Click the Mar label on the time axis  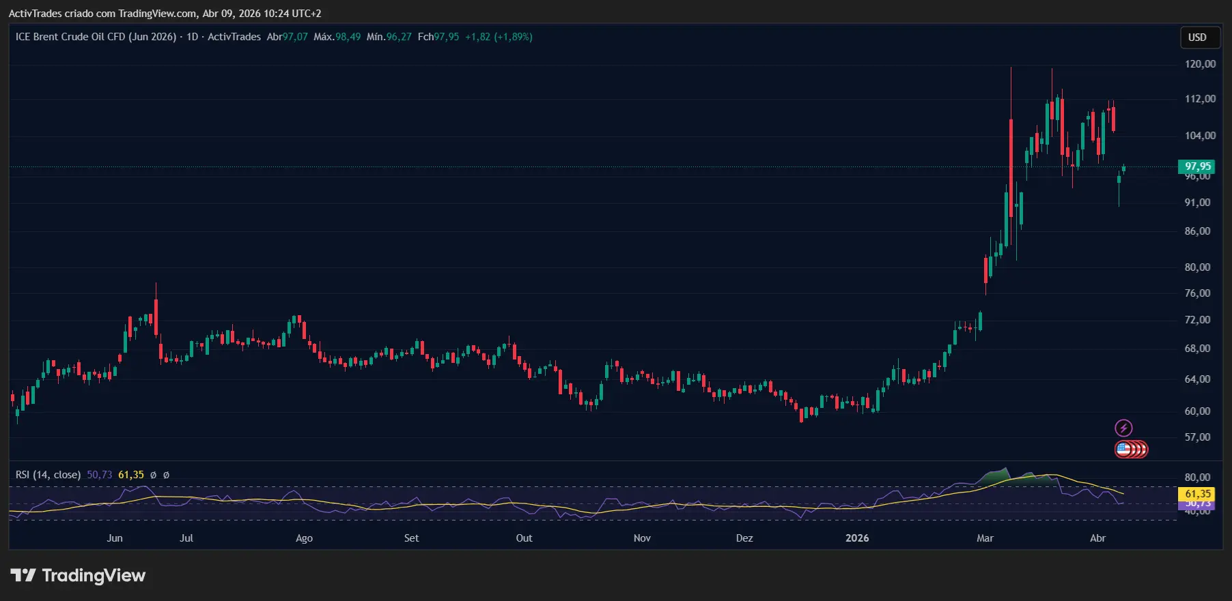pyautogui.click(x=985, y=538)
